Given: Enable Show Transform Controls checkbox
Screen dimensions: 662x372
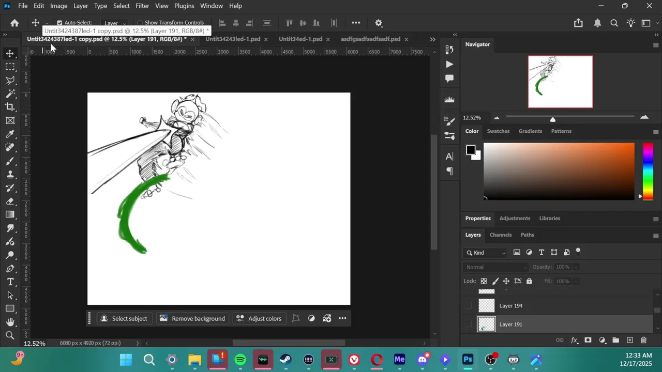Looking at the screenshot, I should point(140,23).
